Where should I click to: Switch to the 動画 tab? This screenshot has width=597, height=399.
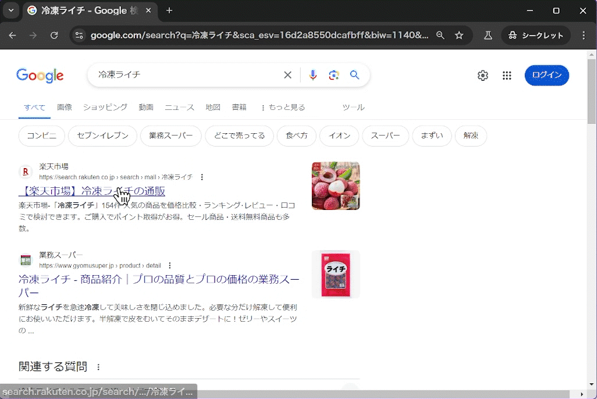pos(146,108)
